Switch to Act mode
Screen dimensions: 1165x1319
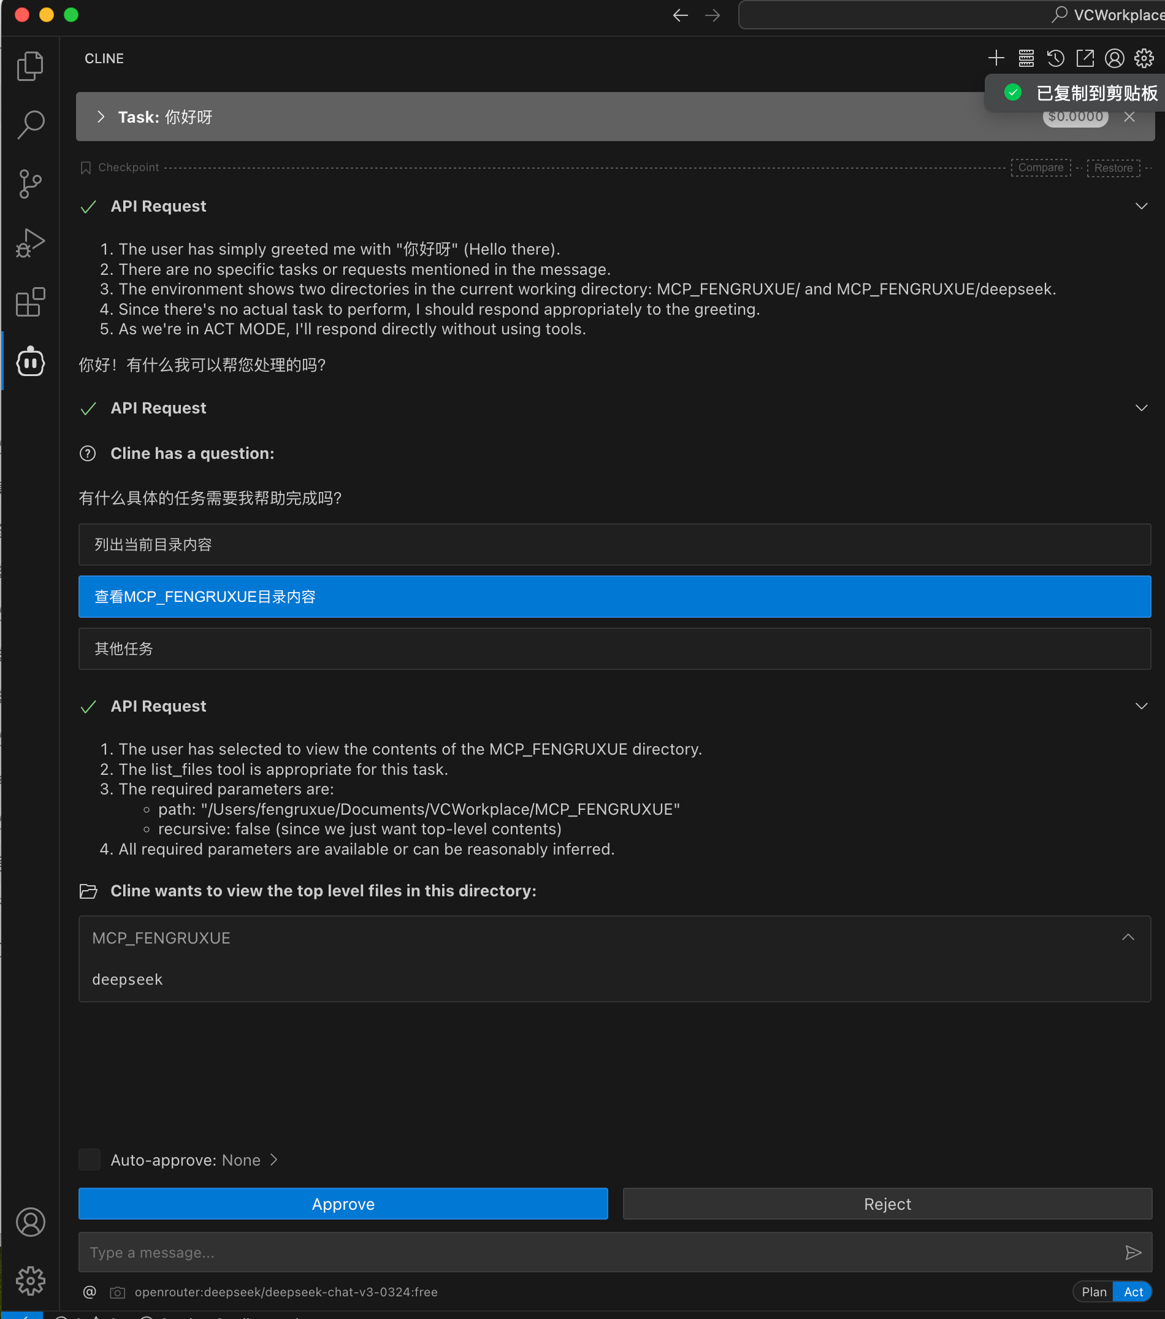coord(1133,1291)
